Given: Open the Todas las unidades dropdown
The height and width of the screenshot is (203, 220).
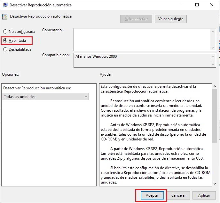Looking at the screenshot, I should click(x=45, y=97).
